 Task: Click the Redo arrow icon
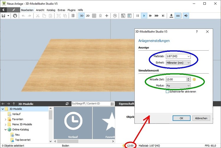tap(29, 16)
